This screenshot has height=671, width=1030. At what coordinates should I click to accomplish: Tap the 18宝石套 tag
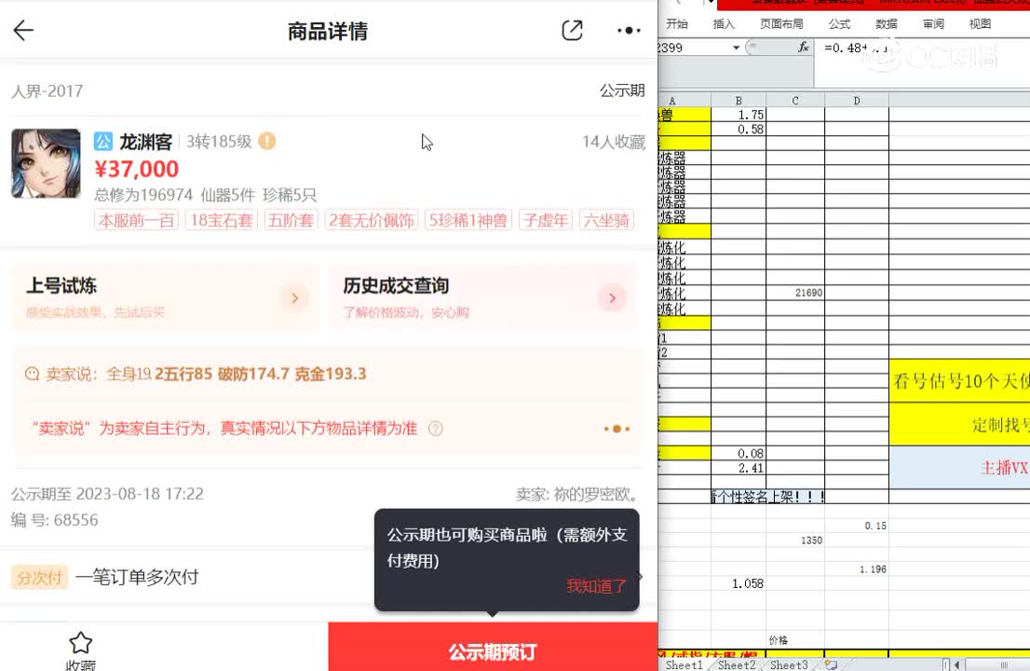pyautogui.click(x=222, y=220)
